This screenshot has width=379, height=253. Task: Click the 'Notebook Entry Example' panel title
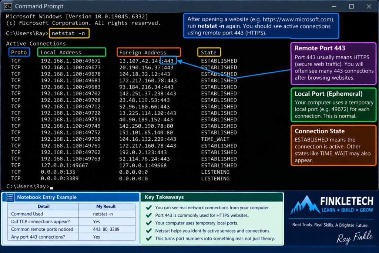coord(47,197)
